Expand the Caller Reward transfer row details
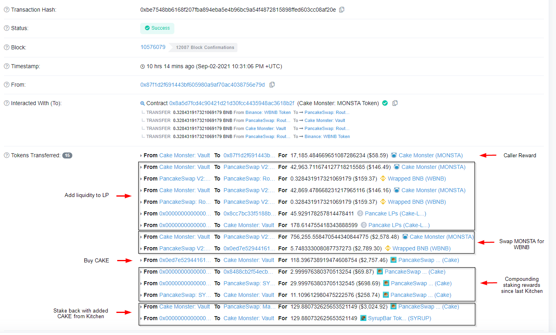Image resolution: width=556 pixels, height=335 pixels. coord(140,155)
